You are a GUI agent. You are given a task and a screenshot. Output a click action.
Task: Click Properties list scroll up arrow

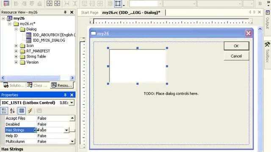pyautogui.click(x=72, y=118)
